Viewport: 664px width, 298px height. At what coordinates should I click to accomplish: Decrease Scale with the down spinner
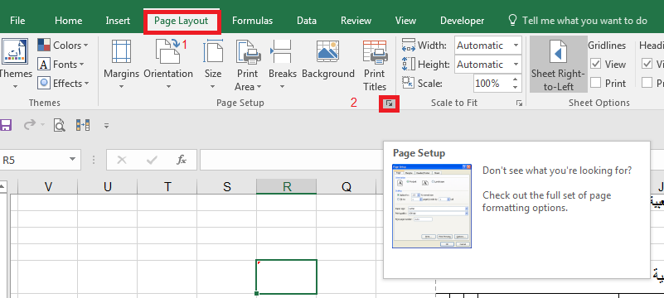tap(515, 87)
